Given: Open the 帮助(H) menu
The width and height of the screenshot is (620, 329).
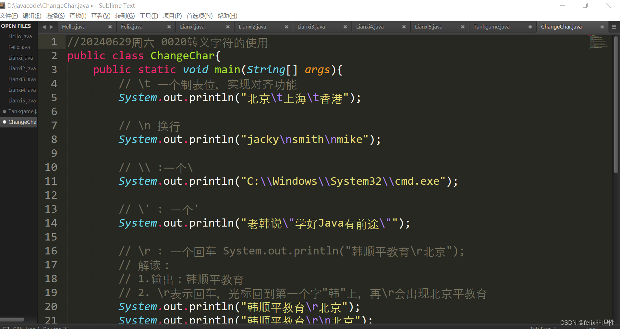Looking at the screenshot, I should tap(227, 16).
